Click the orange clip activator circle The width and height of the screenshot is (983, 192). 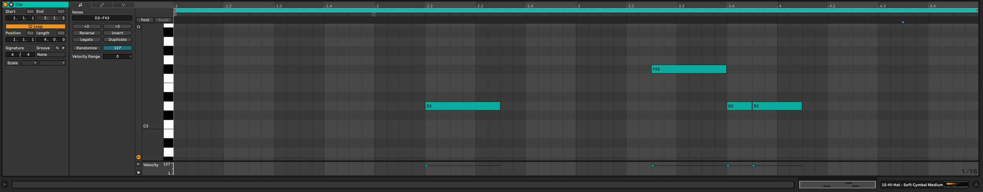pyautogui.click(x=5, y=4)
